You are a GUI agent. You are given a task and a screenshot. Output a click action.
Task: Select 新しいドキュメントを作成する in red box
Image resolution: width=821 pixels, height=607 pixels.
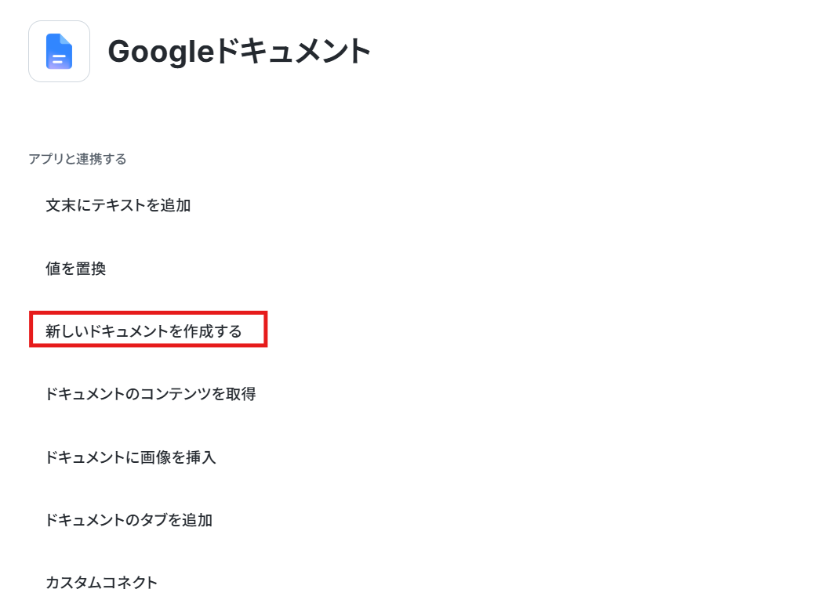[143, 331]
